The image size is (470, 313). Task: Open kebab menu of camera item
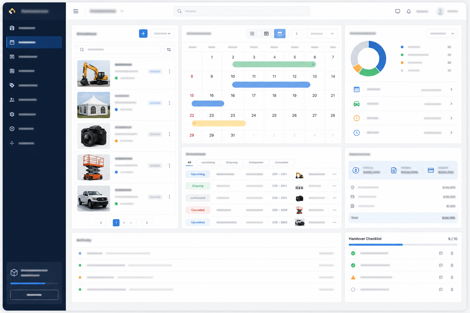pos(170,134)
